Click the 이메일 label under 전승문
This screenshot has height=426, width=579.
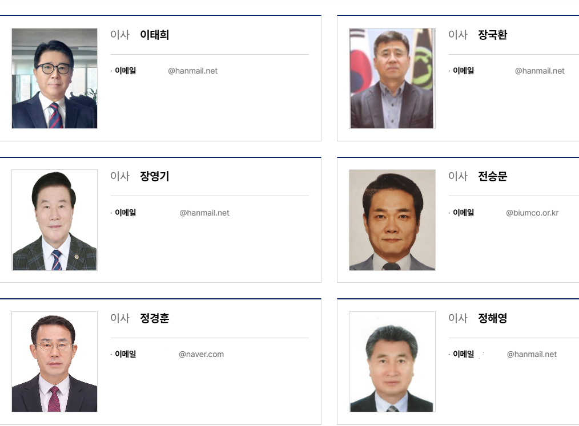[x=464, y=213]
